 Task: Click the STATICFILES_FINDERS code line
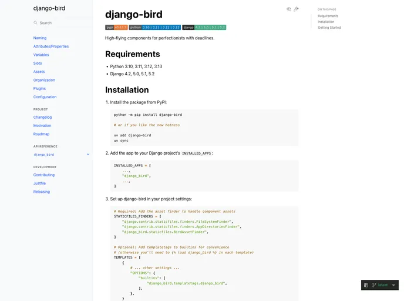pos(137,216)
